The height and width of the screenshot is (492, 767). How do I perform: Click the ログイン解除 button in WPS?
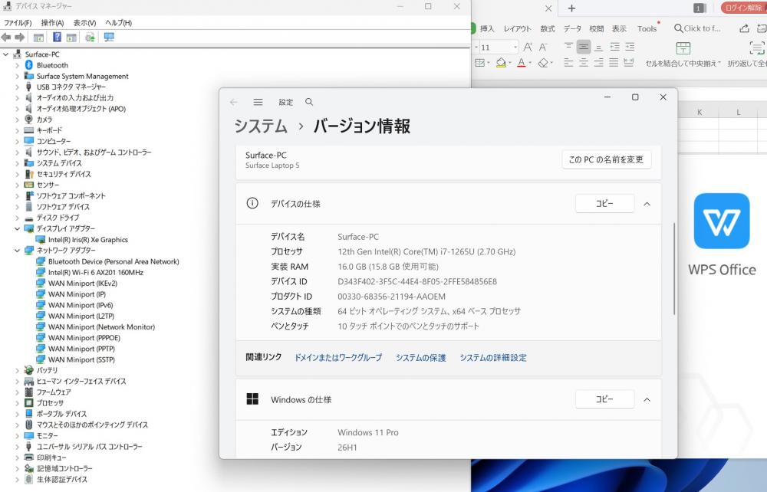[743, 8]
